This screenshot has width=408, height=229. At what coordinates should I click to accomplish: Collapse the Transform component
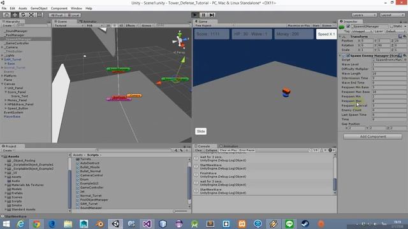(x=340, y=37)
